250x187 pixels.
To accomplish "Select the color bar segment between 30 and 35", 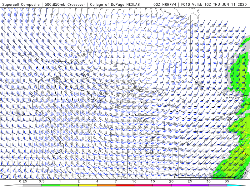I will 217,185.
